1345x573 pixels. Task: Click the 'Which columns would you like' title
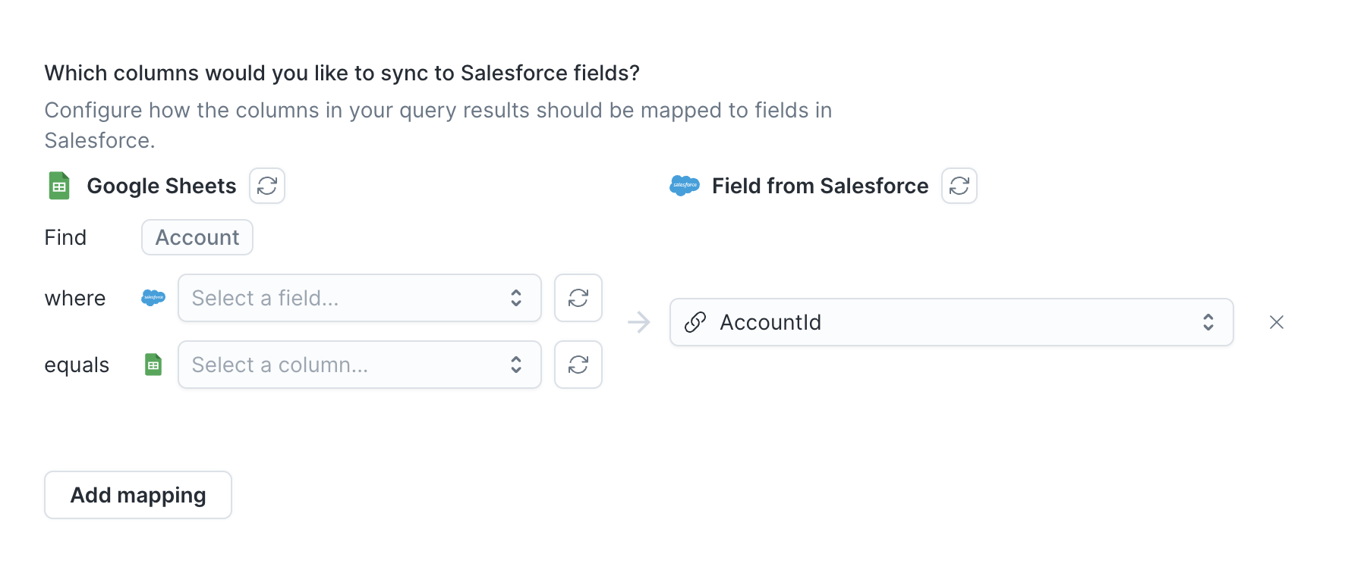pos(342,73)
